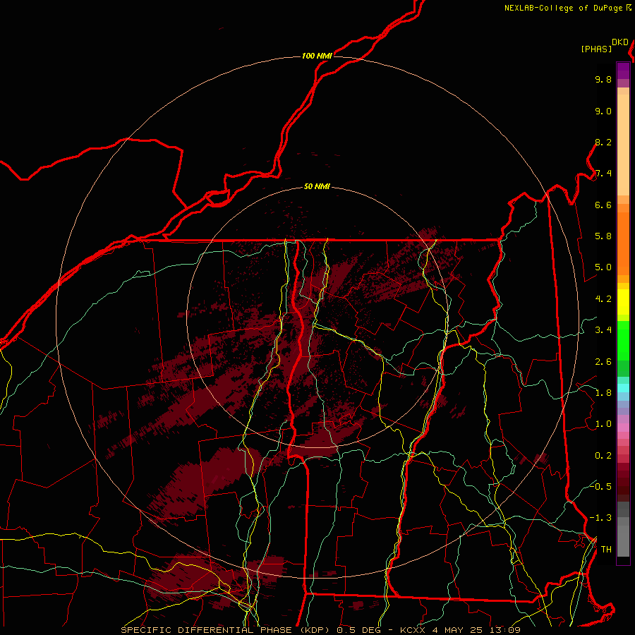Click the 8.2 legend value

[603, 142]
